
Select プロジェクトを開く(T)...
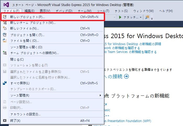[x=52, y=35]
